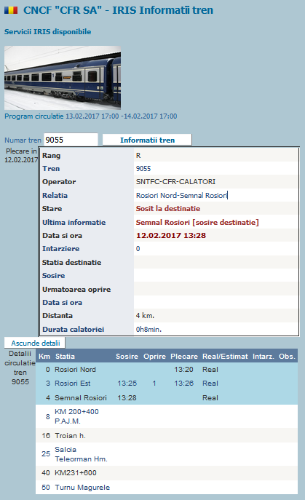Click the Relatia value Rosiori Nord-Semnal Rosiori
Image resolution: width=305 pixels, height=500 pixels.
click(x=181, y=195)
